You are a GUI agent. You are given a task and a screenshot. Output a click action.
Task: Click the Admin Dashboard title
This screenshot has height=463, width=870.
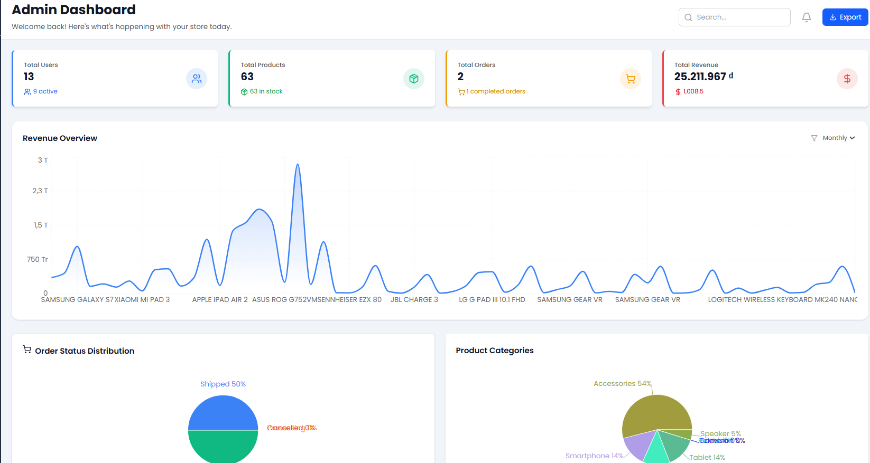73,10
